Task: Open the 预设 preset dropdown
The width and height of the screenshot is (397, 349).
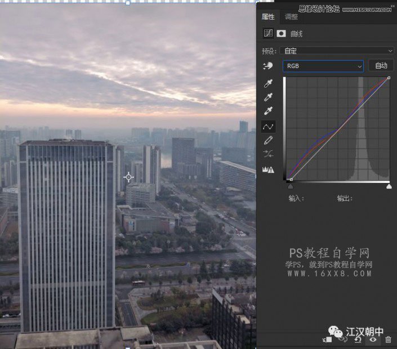Action: click(x=338, y=51)
